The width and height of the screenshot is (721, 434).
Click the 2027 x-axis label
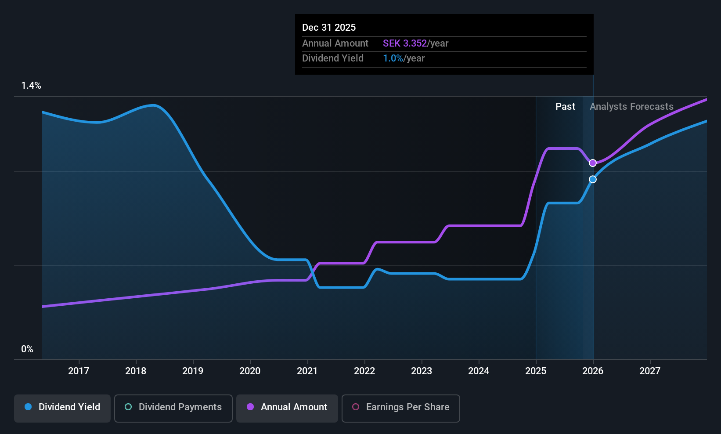[x=650, y=371]
